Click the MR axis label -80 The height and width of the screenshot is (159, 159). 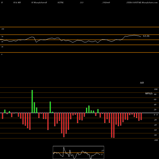[155, 135]
